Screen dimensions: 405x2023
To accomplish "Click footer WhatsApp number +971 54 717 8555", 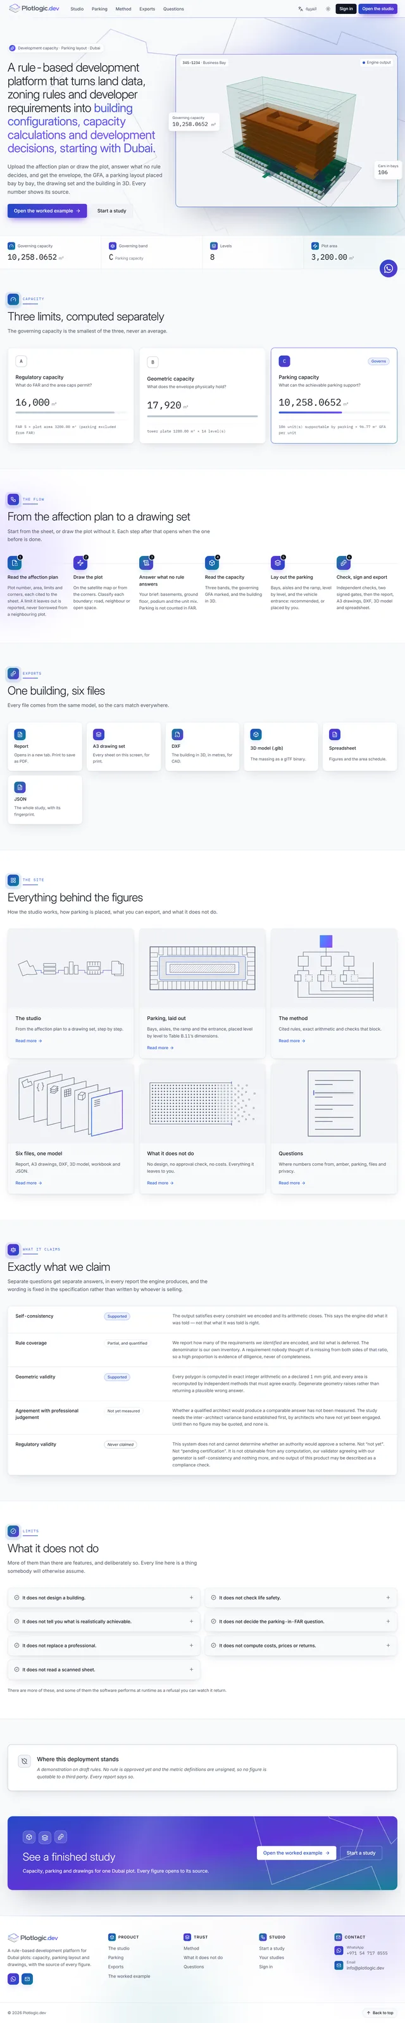I will [367, 1953].
